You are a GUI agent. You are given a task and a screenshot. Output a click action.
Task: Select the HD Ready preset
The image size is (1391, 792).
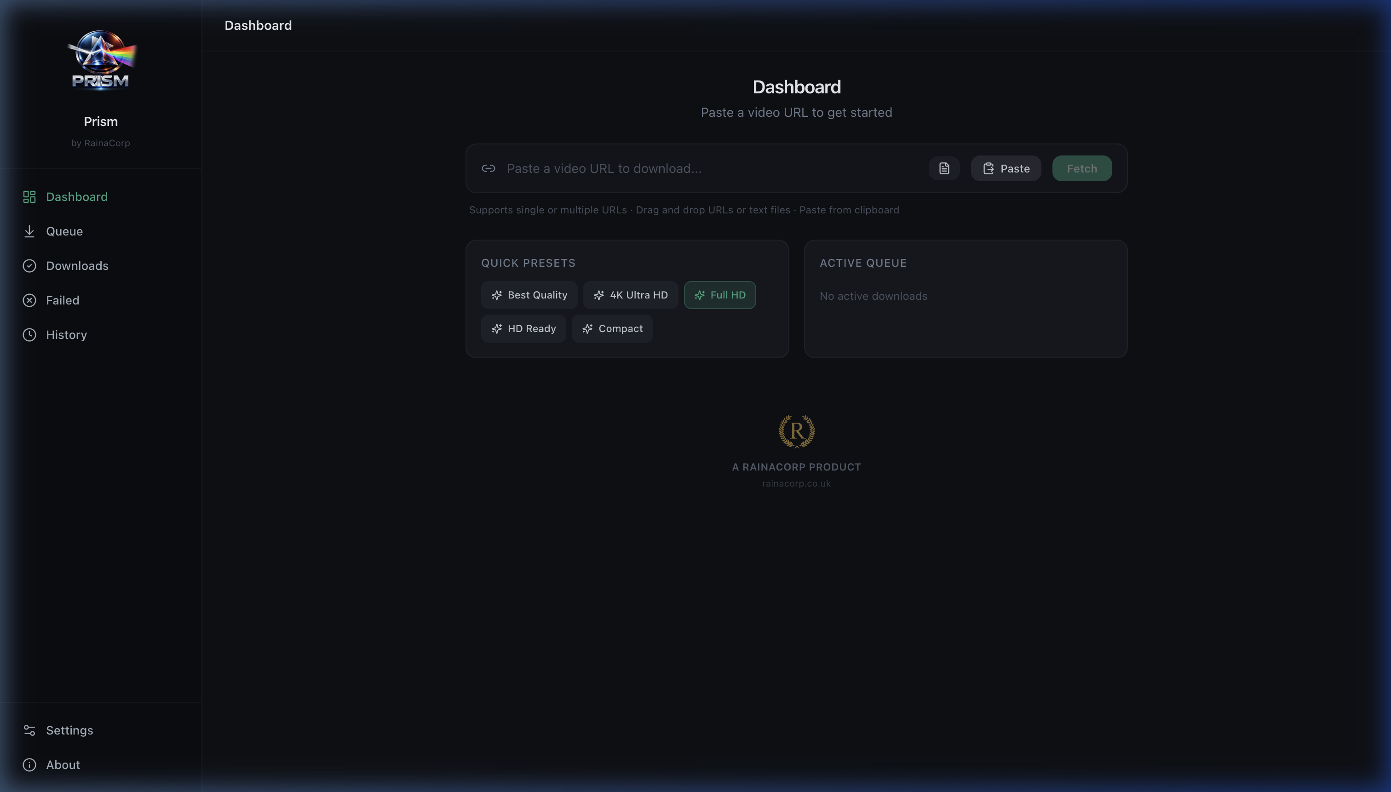[523, 328]
